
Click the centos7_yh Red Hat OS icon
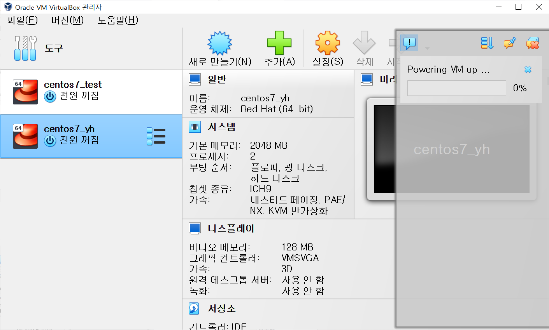coord(25,136)
